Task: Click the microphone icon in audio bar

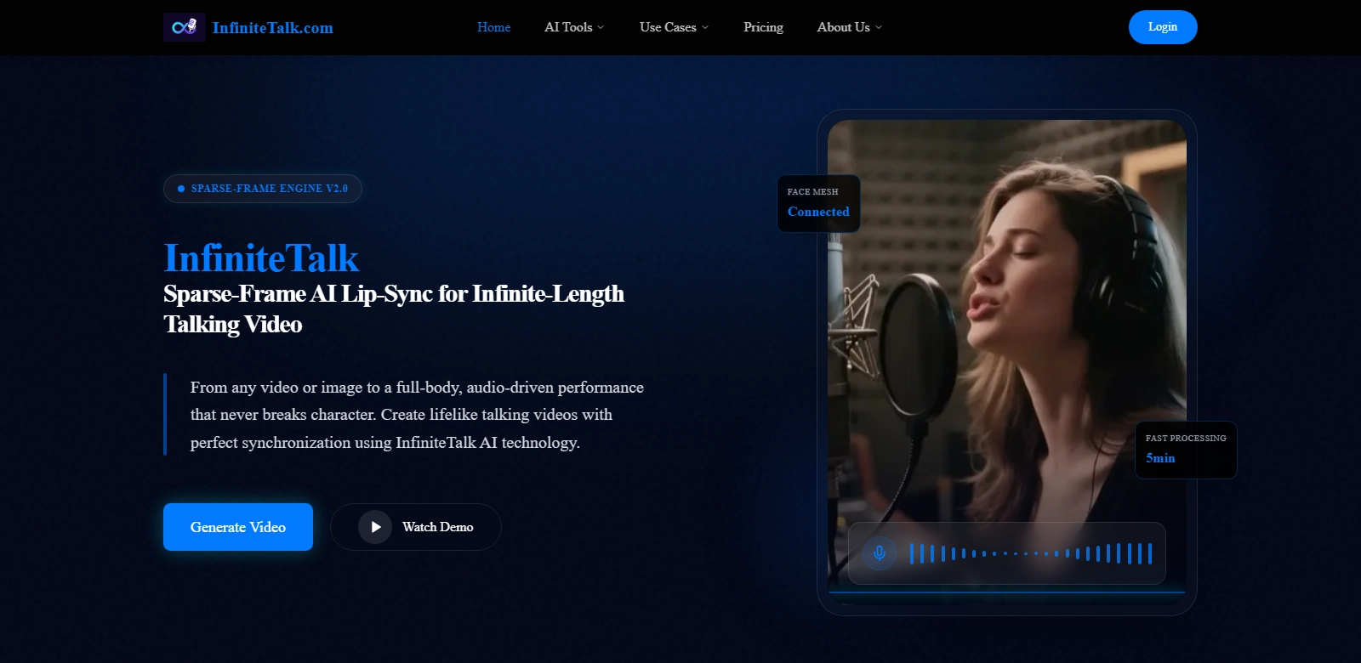Action: click(x=880, y=553)
